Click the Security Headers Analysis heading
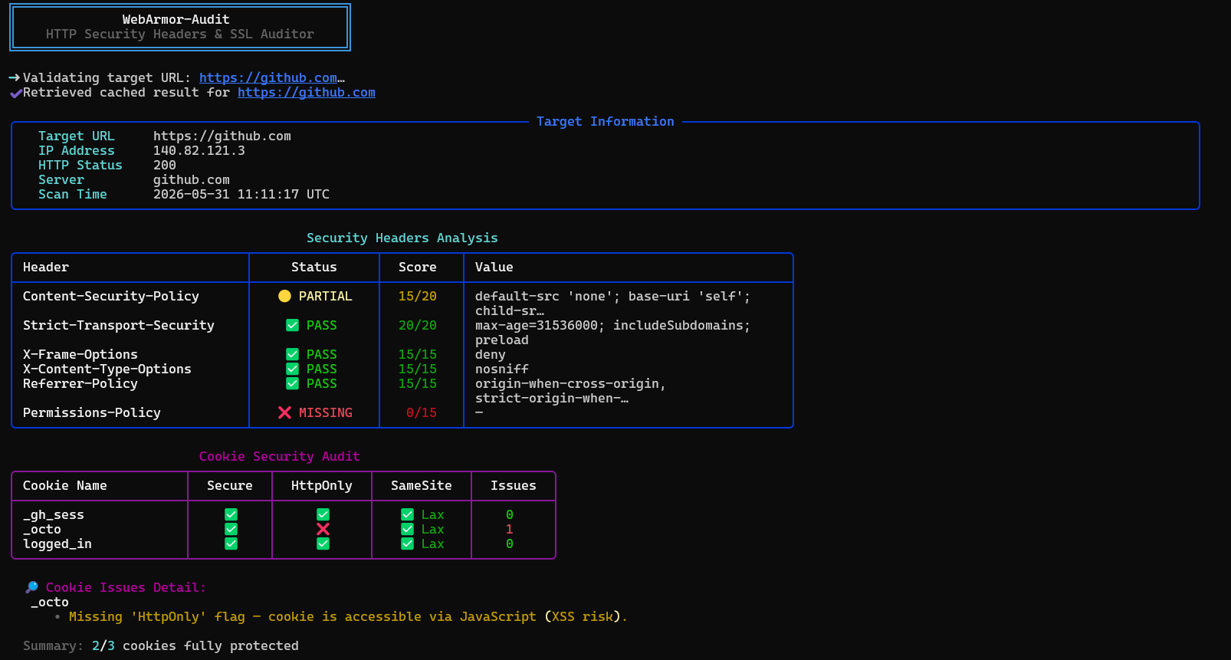The image size is (1231, 660). (x=402, y=238)
